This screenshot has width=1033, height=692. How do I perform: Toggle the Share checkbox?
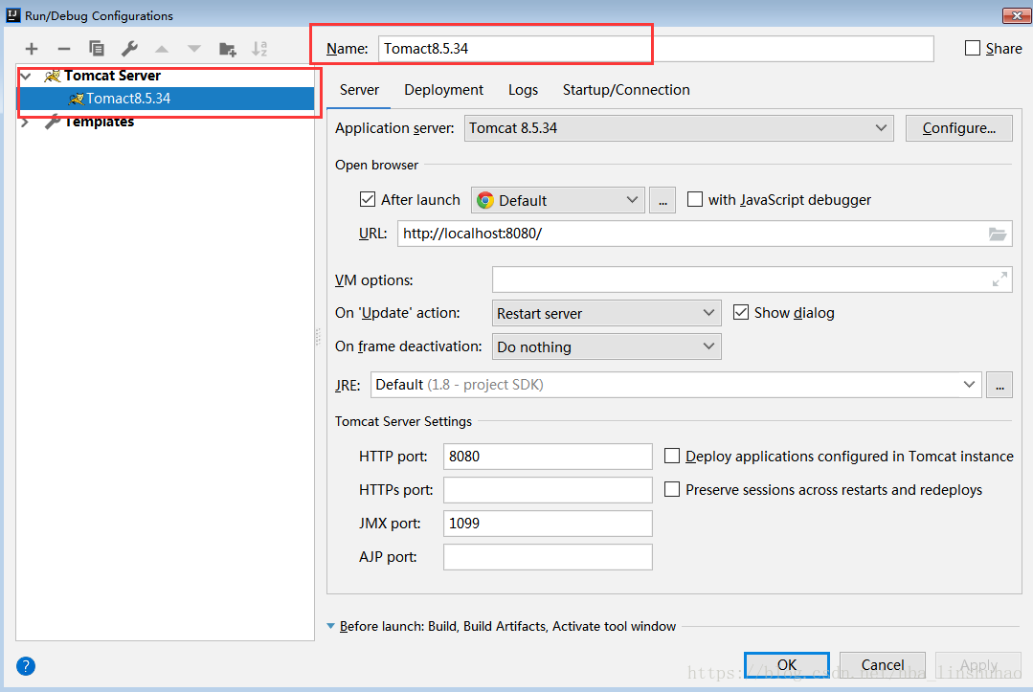pos(973,48)
